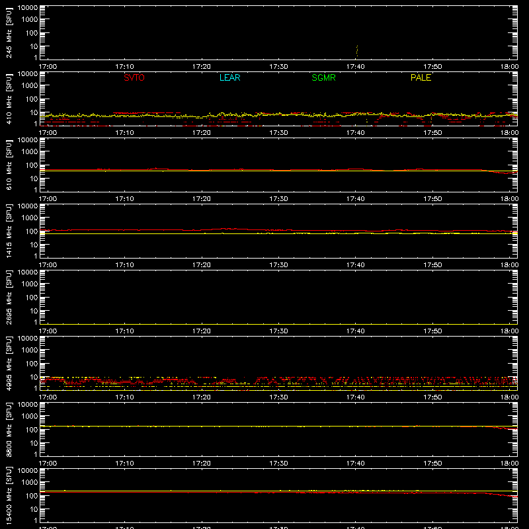Click 18:00 under the 245 MHz panel
Viewport: 529px width, 529px height.
pos(509,67)
